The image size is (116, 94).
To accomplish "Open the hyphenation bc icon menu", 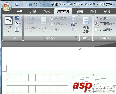I will click(74, 30).
